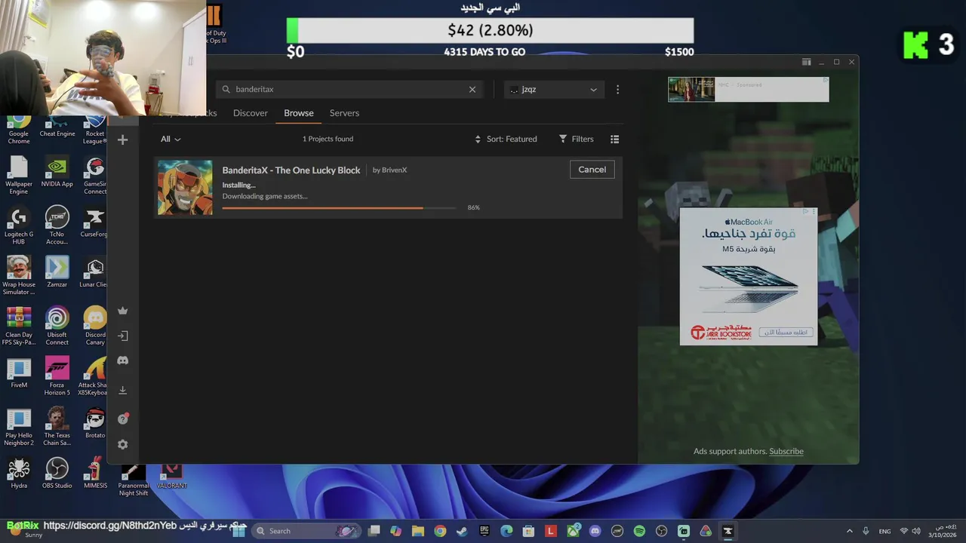Open the Servers tab

[344, 113]
